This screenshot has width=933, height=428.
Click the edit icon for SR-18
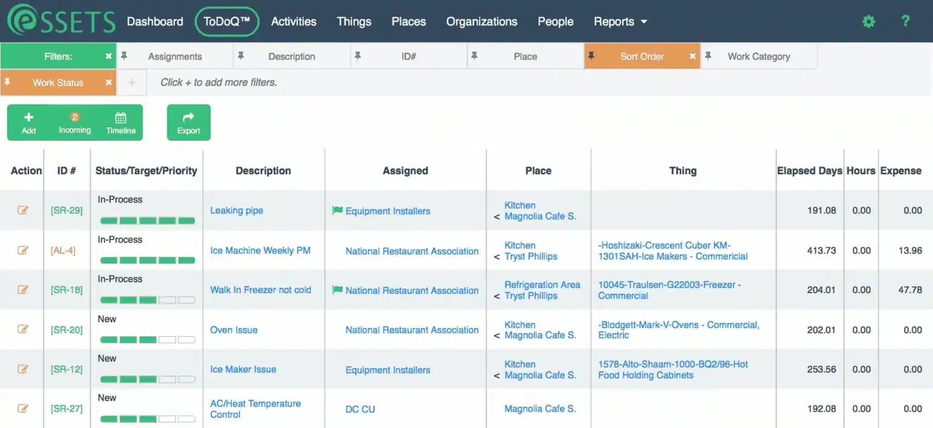(23, 290)
